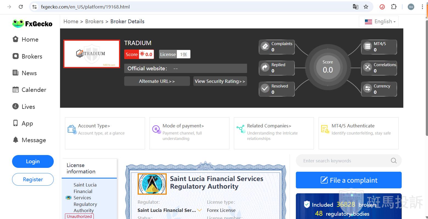Click the search magnifier icon
Viewport: 428px width, 219px height.
[393, 161]
